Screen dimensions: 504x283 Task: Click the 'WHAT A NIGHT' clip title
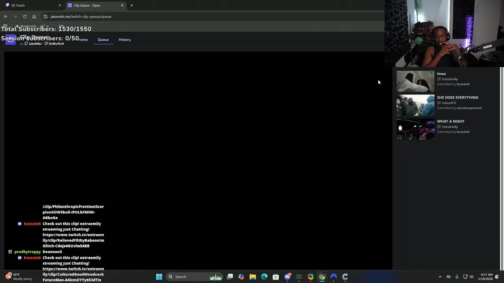coord(451,121)
